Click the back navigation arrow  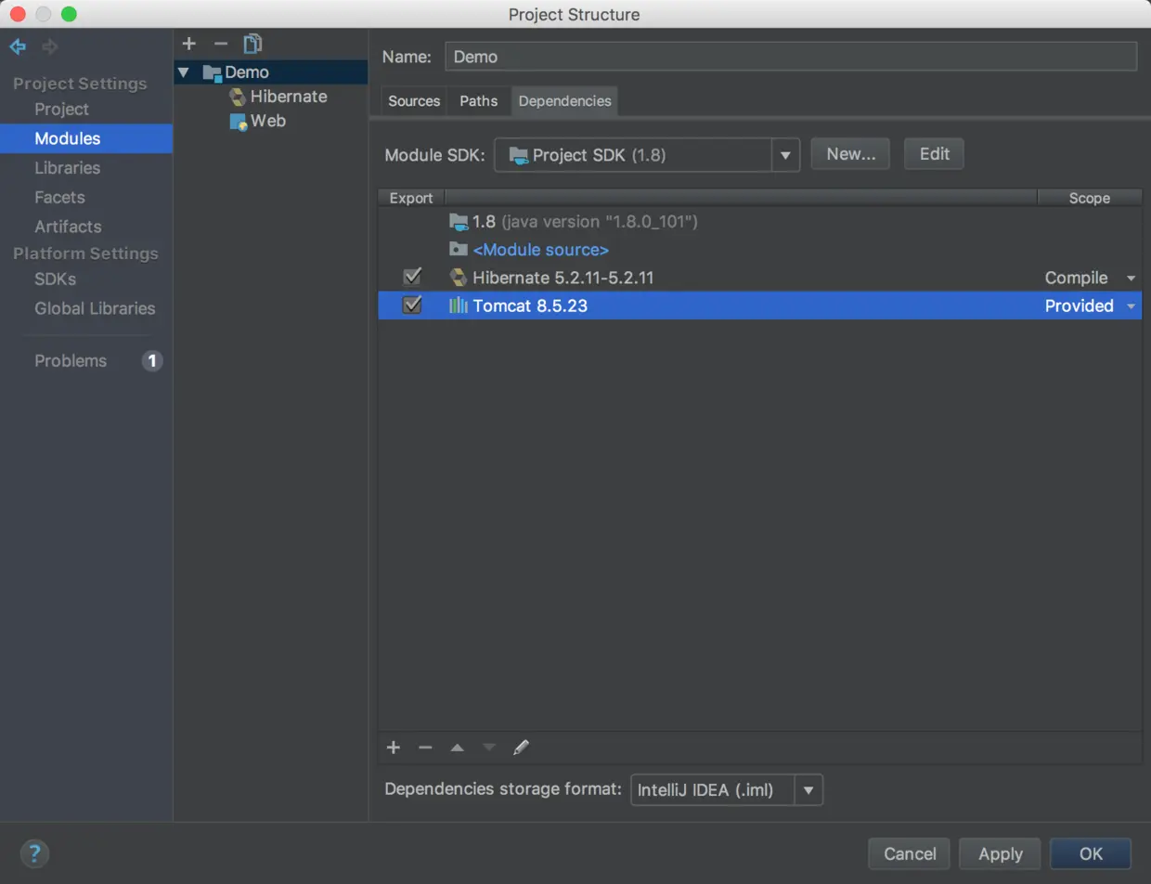coord(18,45)
